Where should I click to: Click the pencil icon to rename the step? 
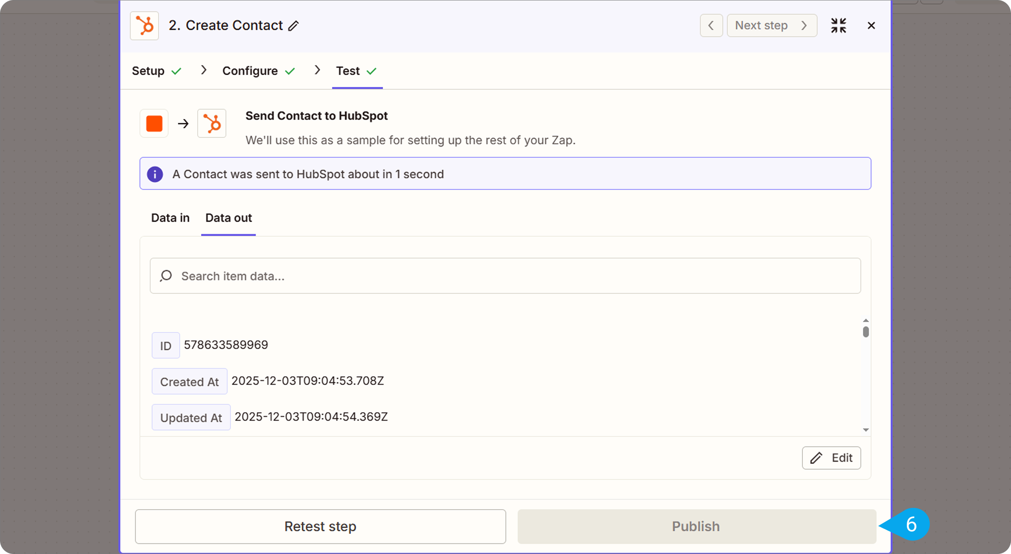[293, 26]
